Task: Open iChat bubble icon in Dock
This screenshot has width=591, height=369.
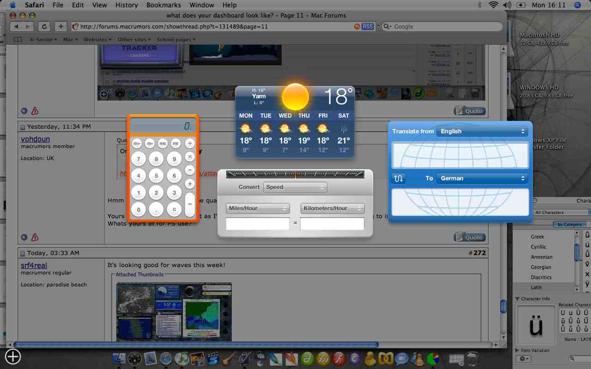Action: 402,358
